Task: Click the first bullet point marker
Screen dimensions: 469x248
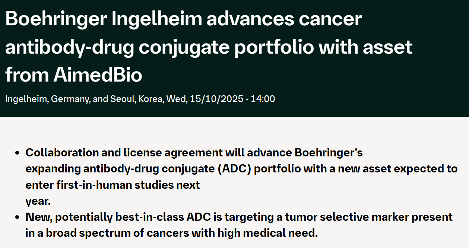Action: pyautogui.click(x=17, y=153)
